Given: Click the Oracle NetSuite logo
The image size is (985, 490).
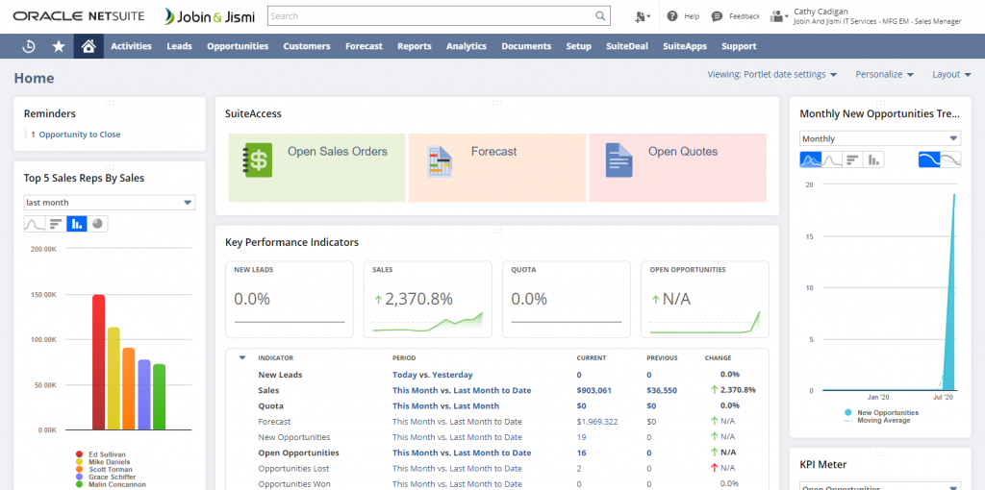Looking at the screenshot, I should point(79,16).
